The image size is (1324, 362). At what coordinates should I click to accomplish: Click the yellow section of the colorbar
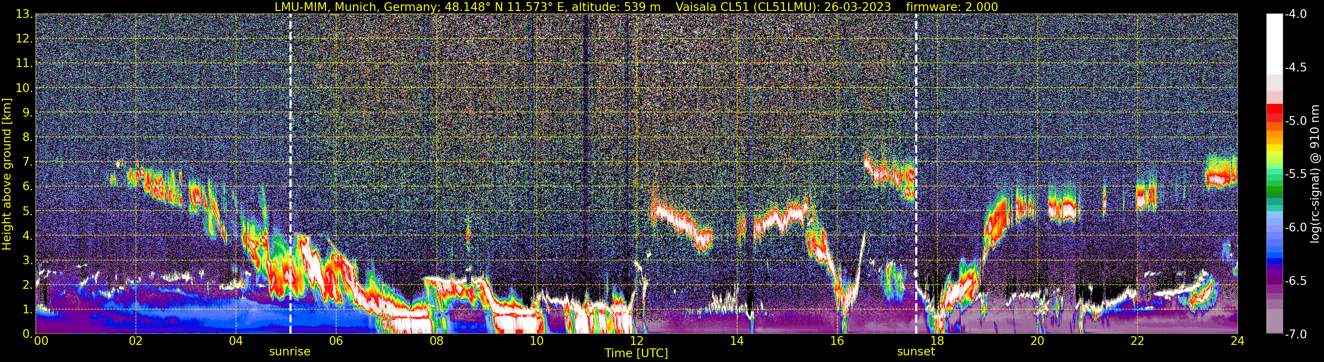tap(1274, 148)
